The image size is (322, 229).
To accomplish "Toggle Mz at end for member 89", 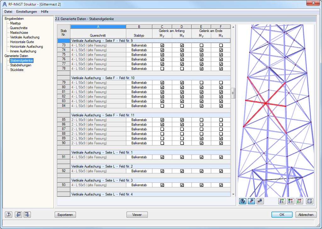I will [x=221, y=138].
